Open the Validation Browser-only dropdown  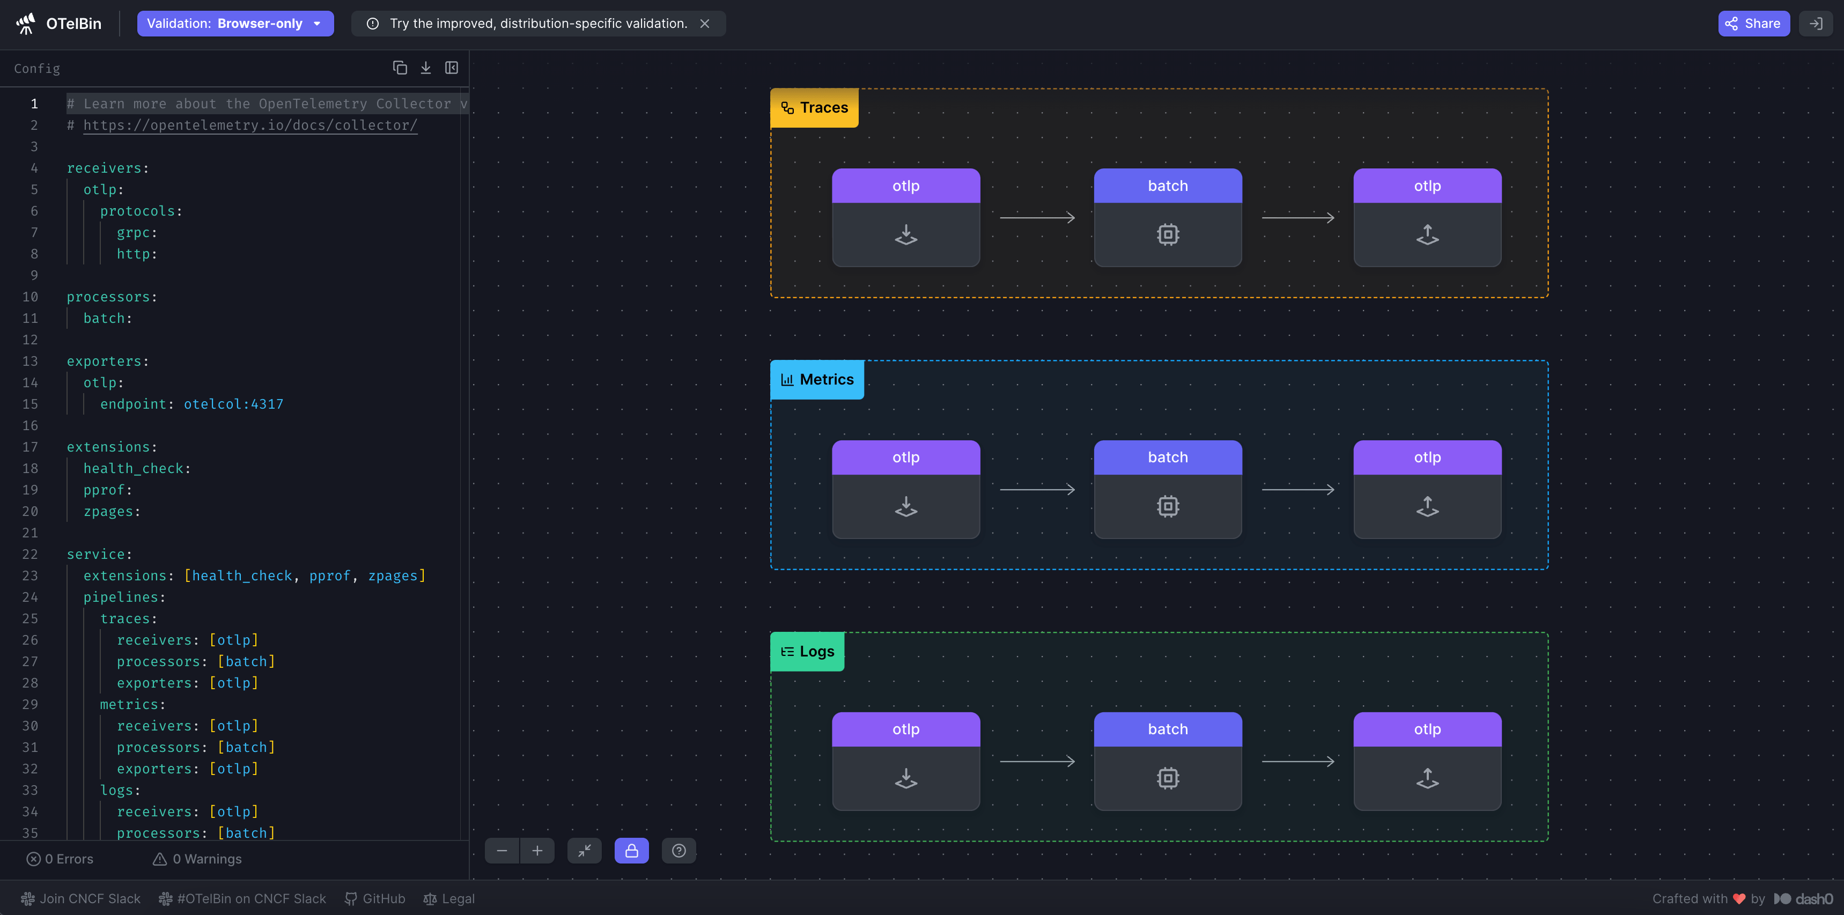tap(235, 24)
